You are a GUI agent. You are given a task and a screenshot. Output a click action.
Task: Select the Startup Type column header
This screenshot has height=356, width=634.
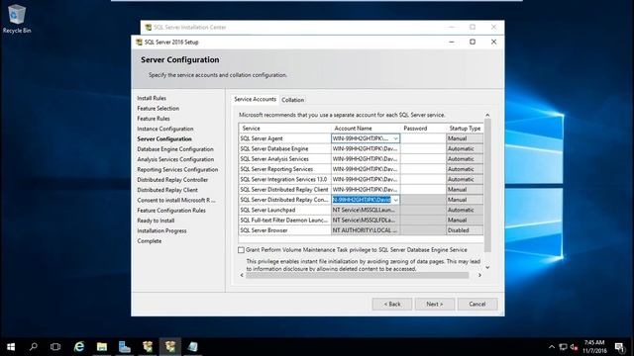coord(465,129)
